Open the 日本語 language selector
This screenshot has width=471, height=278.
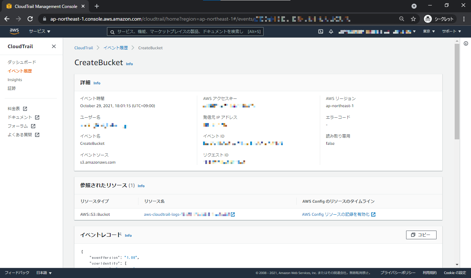(x=44, y=273)
